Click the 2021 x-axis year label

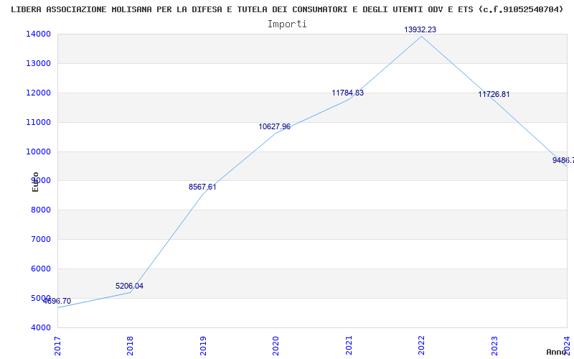(x=349, y=345)
